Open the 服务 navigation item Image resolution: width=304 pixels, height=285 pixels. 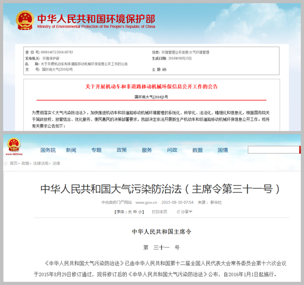[x=147, y=150]
